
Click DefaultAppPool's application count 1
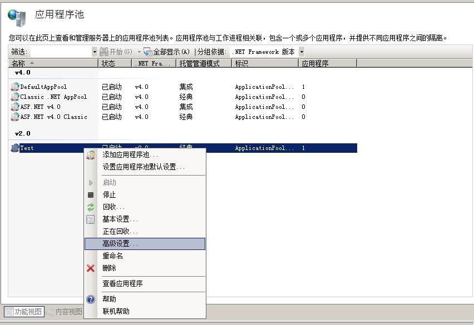(303, 87)
